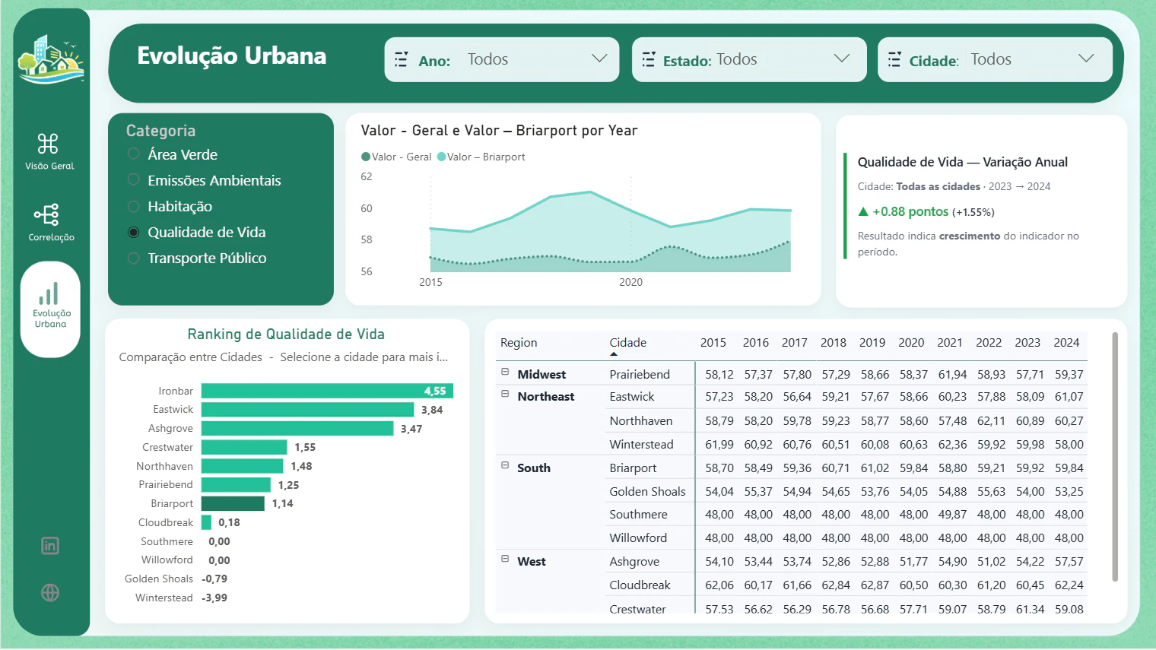This screenshot has width=1156, height=650.
Task: Click the Winterstead city cell in table
Action: tap(641, 445)
